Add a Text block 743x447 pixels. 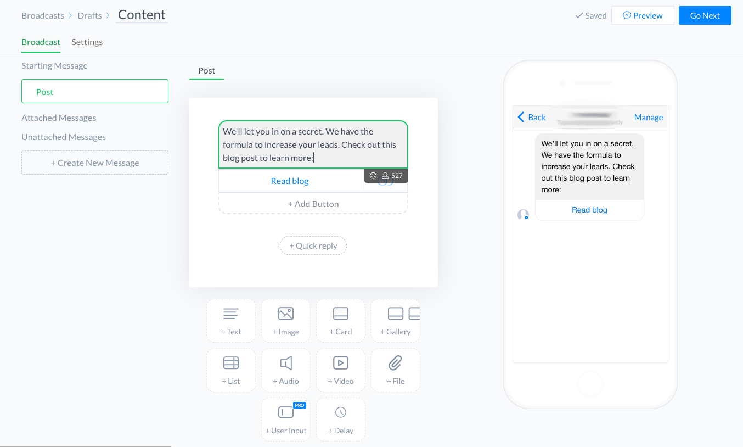[231, 321]
